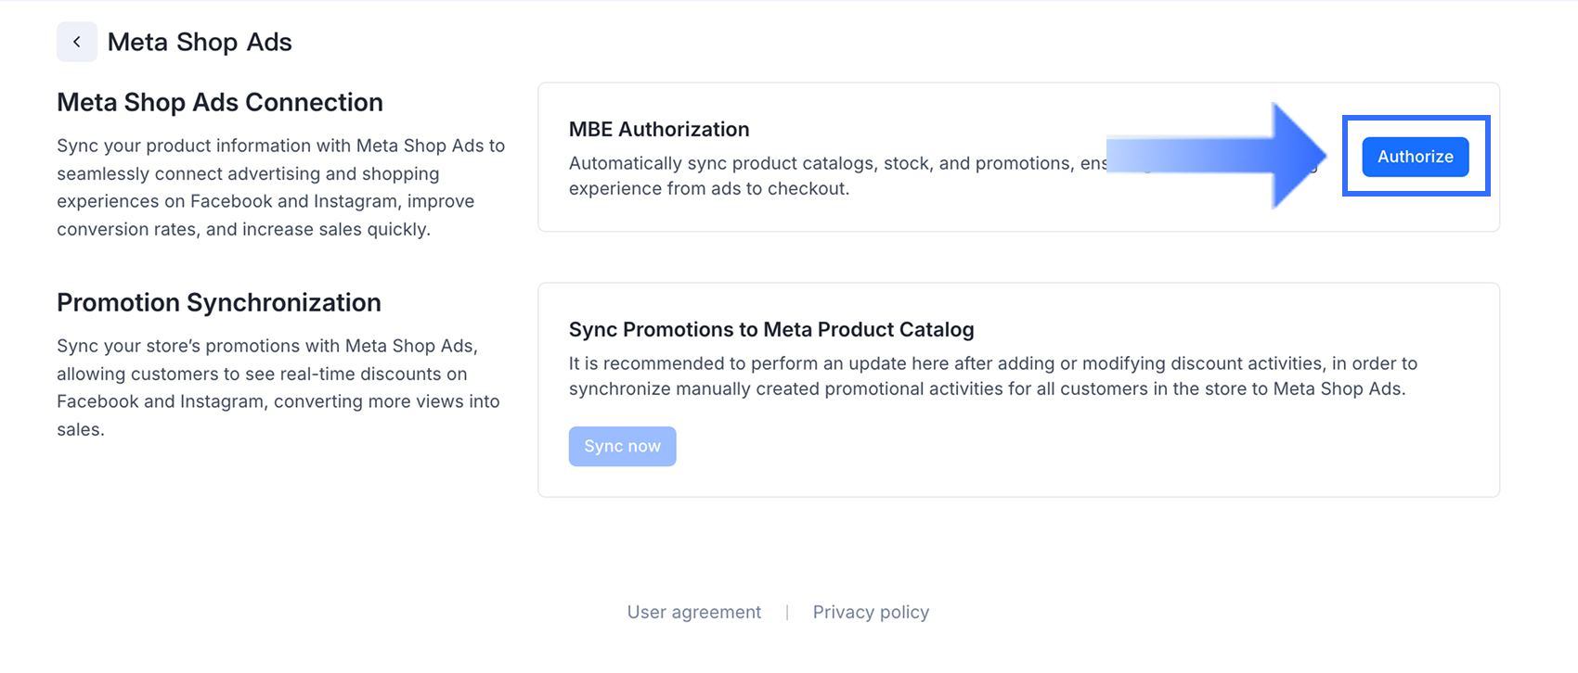Click the text starting 'It is recommended to perform'
1578x673 pixels.
(993, 376)
